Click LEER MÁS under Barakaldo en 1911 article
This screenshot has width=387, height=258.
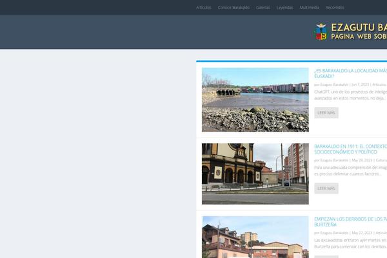tap(326, 188)
